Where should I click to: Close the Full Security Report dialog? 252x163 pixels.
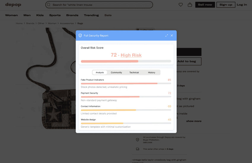point(172,35)
